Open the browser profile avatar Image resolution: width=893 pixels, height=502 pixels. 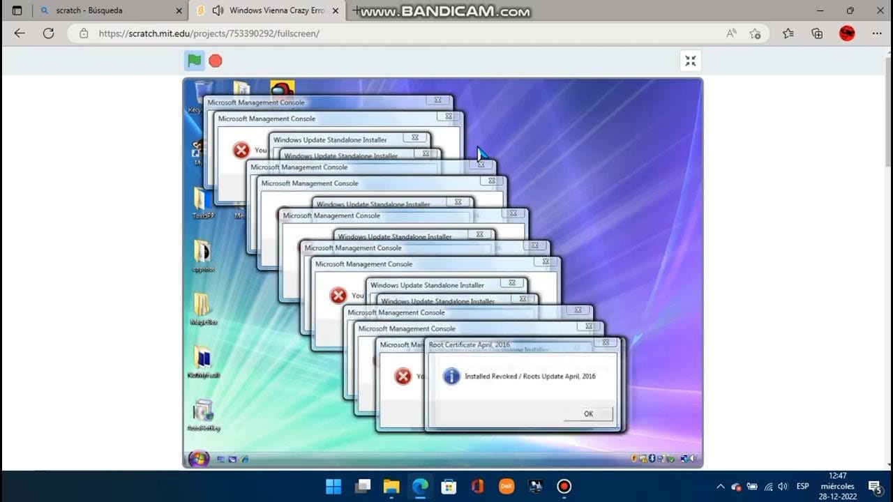[x=847, y=33]
